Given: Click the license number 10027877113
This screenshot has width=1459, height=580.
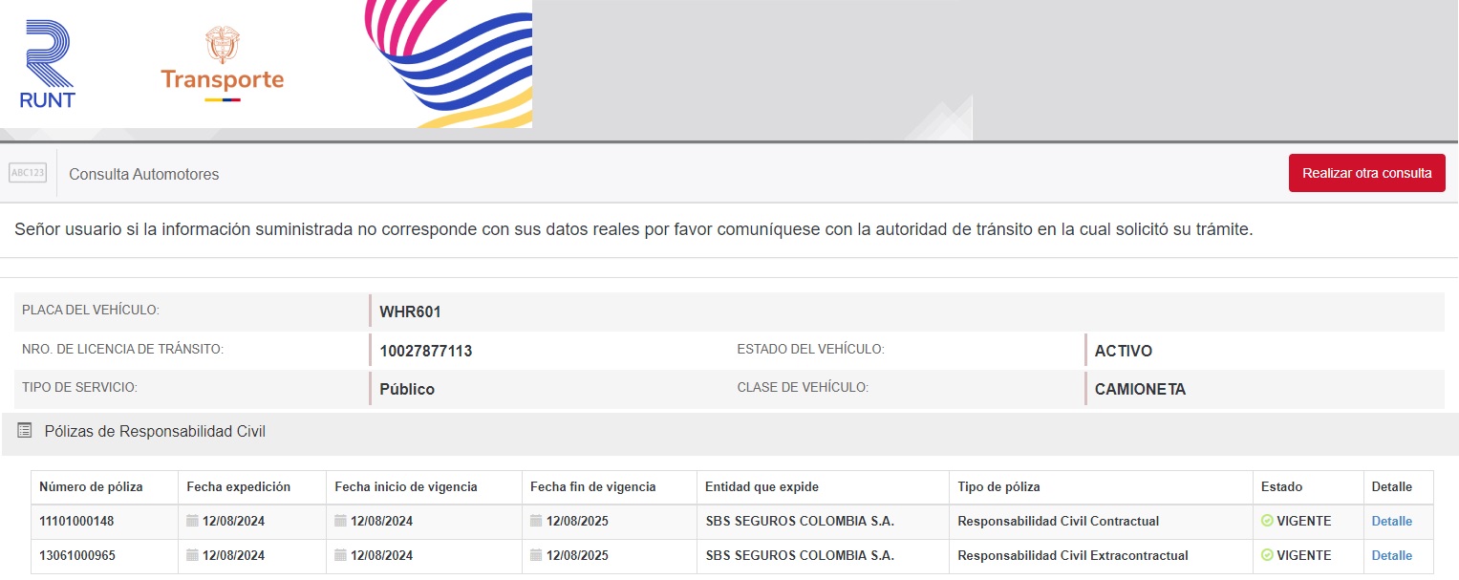Looking at the screenshot, I should pyautogui.click(x=425, y=352).
